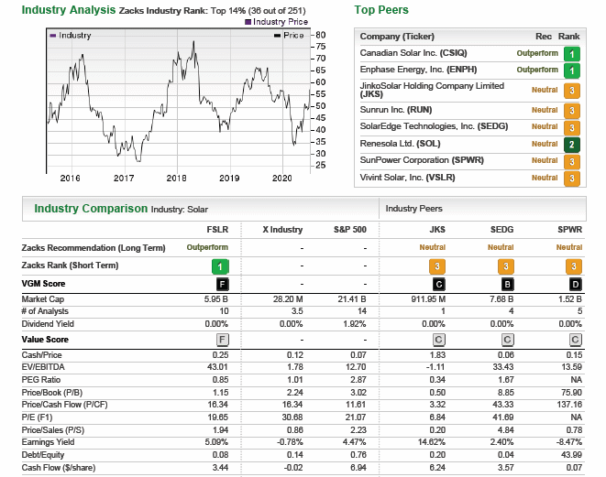Click Rank column header in Top Peers

569,37
